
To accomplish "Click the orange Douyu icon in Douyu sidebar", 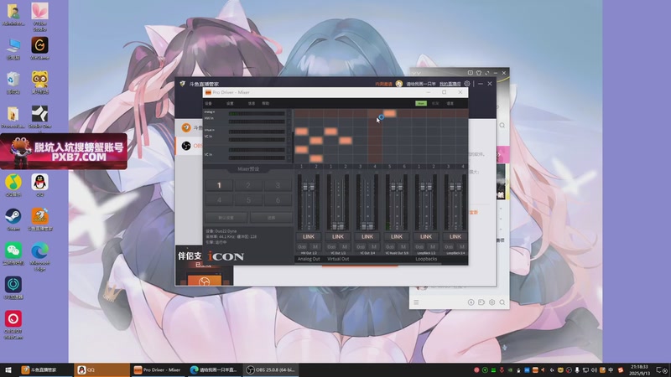I will pos(186,127).
